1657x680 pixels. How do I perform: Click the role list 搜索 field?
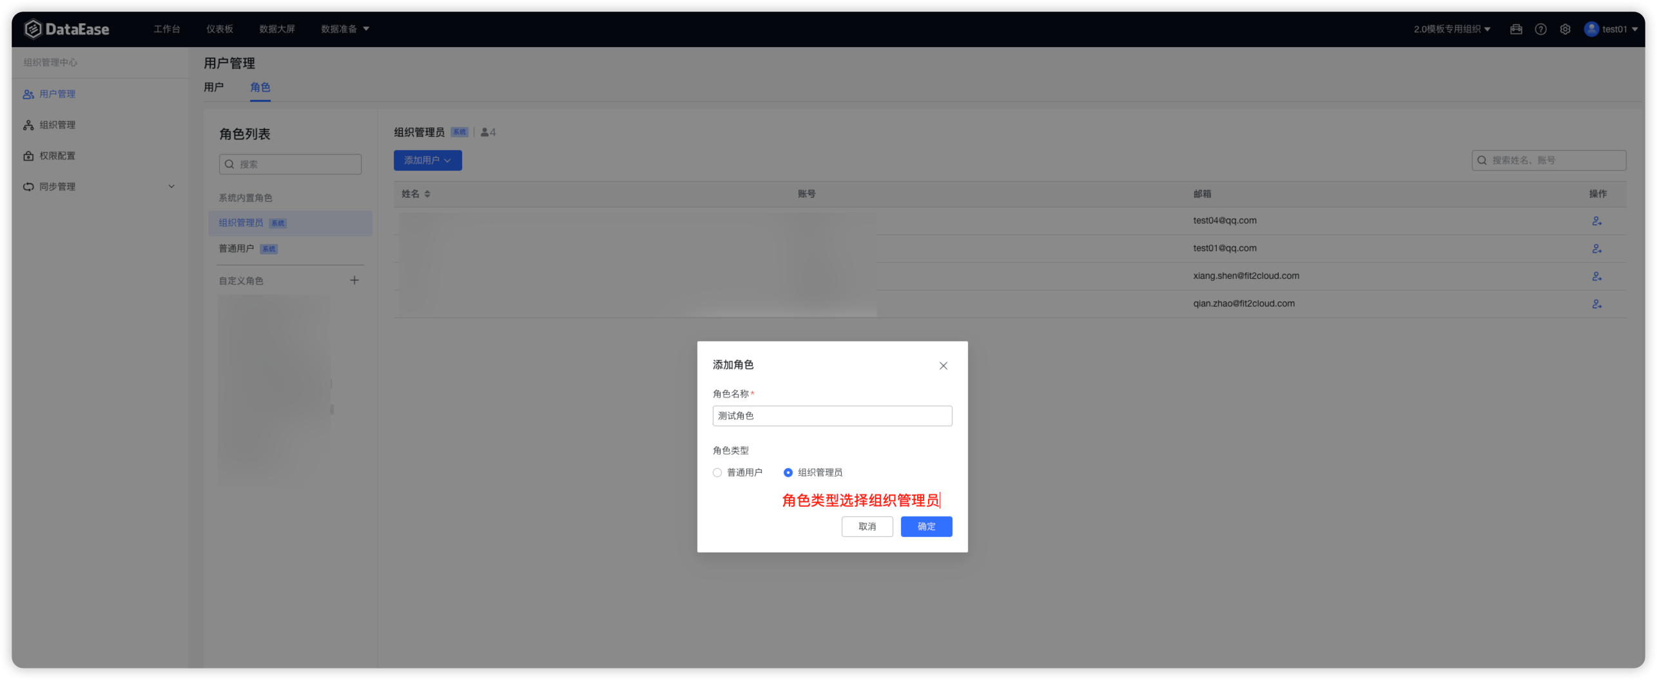click(x=290, y=164)
